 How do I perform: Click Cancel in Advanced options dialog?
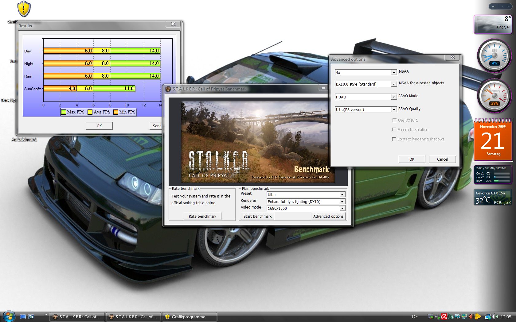[x=442, y=159]
